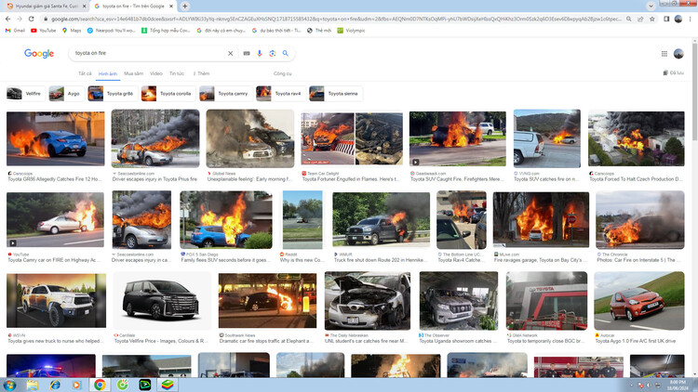
Task: Filter by Toyota sienna chip
Action: coord(336,94)
